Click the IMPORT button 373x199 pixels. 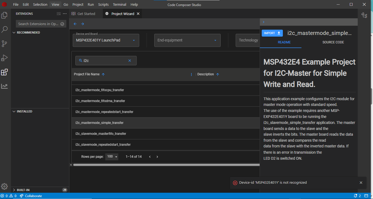[272, 33]
